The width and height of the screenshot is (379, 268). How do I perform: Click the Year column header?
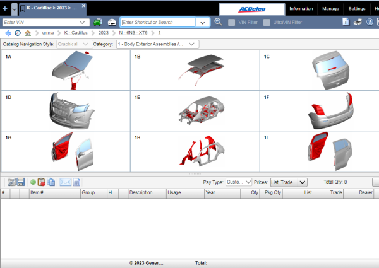click(222, 193)
